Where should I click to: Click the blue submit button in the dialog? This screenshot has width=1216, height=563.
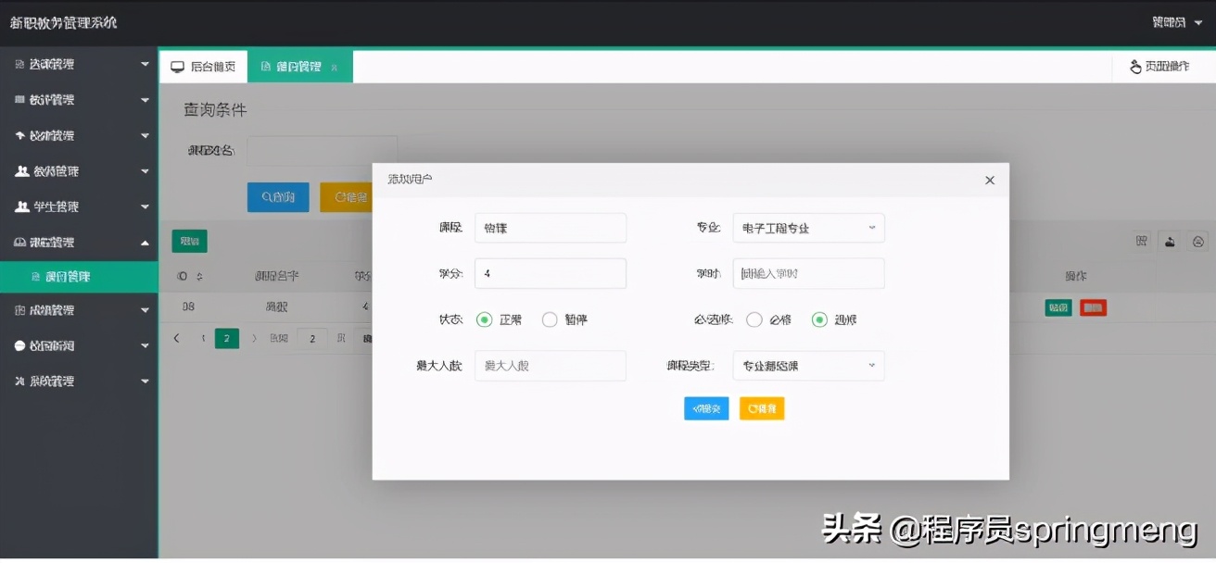[x=706, y=408]
